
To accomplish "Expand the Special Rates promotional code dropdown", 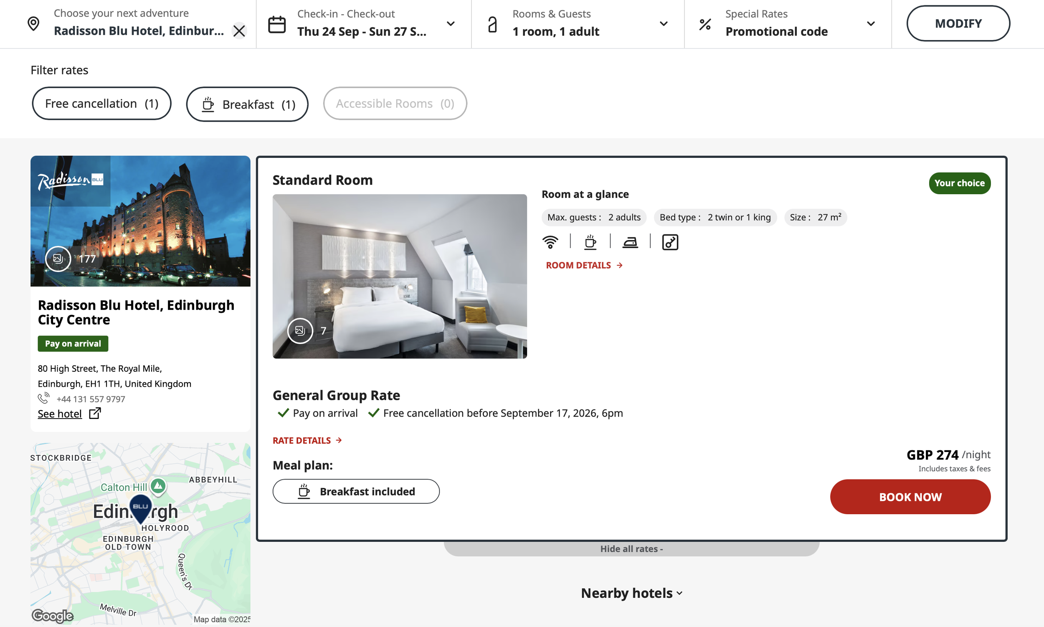I will coord(870,24).
